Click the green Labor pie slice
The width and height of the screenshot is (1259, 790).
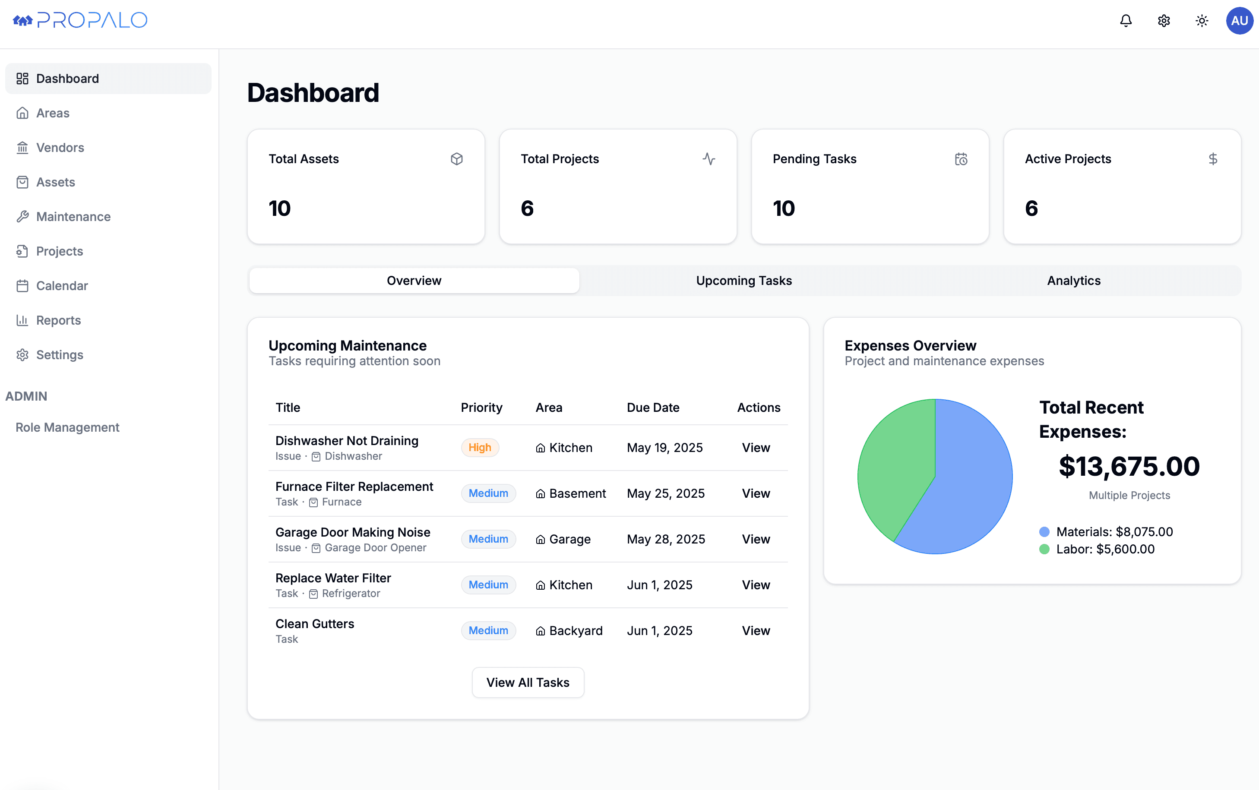tap(893, 470)
